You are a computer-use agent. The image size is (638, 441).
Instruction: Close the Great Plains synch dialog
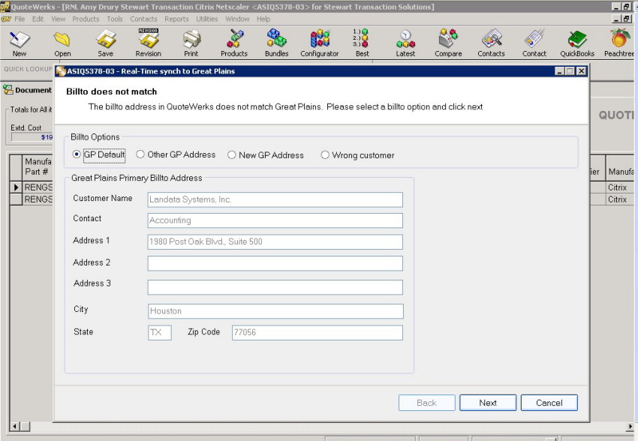[582, 71]
